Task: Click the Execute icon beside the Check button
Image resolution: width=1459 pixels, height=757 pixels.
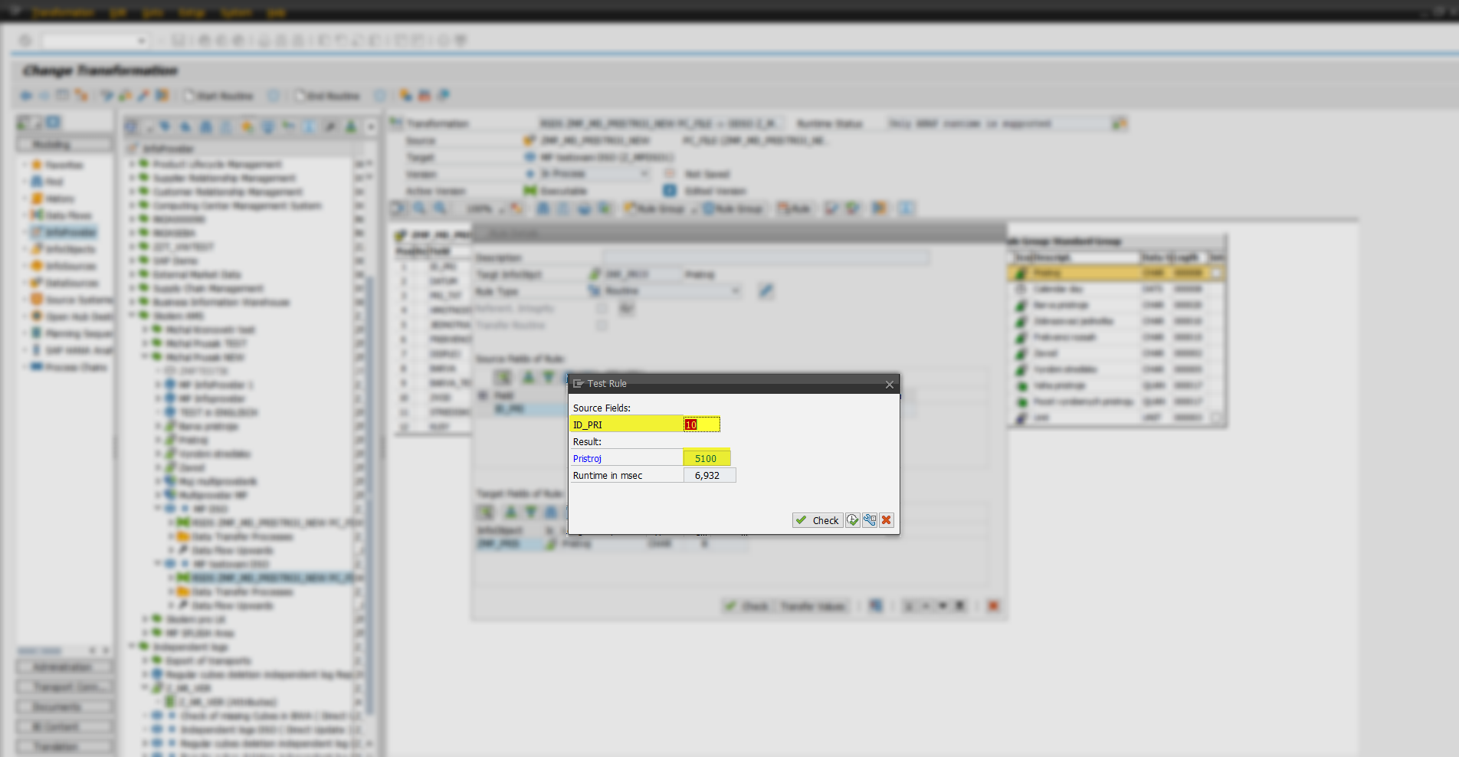Action: click(853, 520)
